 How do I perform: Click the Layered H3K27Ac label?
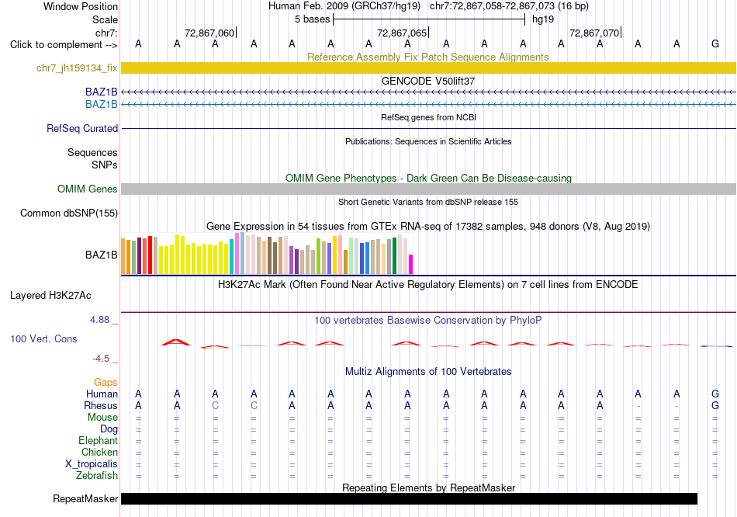pyautogui.click(x=50, y=296)
